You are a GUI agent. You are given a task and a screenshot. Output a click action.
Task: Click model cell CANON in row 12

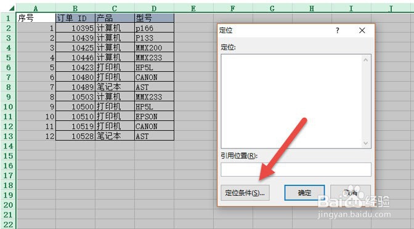[x=154, y=126]
